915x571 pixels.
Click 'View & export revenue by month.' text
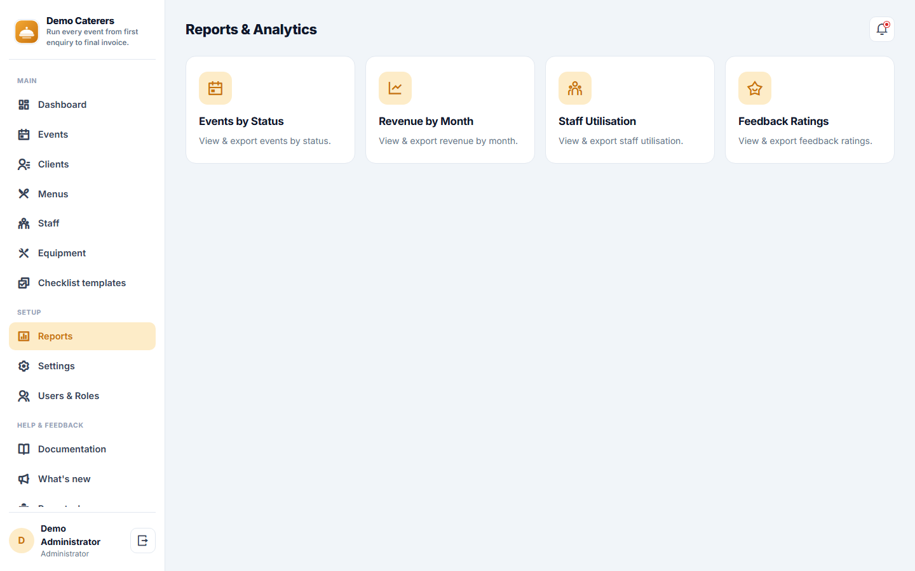click(x=448, y=141)
